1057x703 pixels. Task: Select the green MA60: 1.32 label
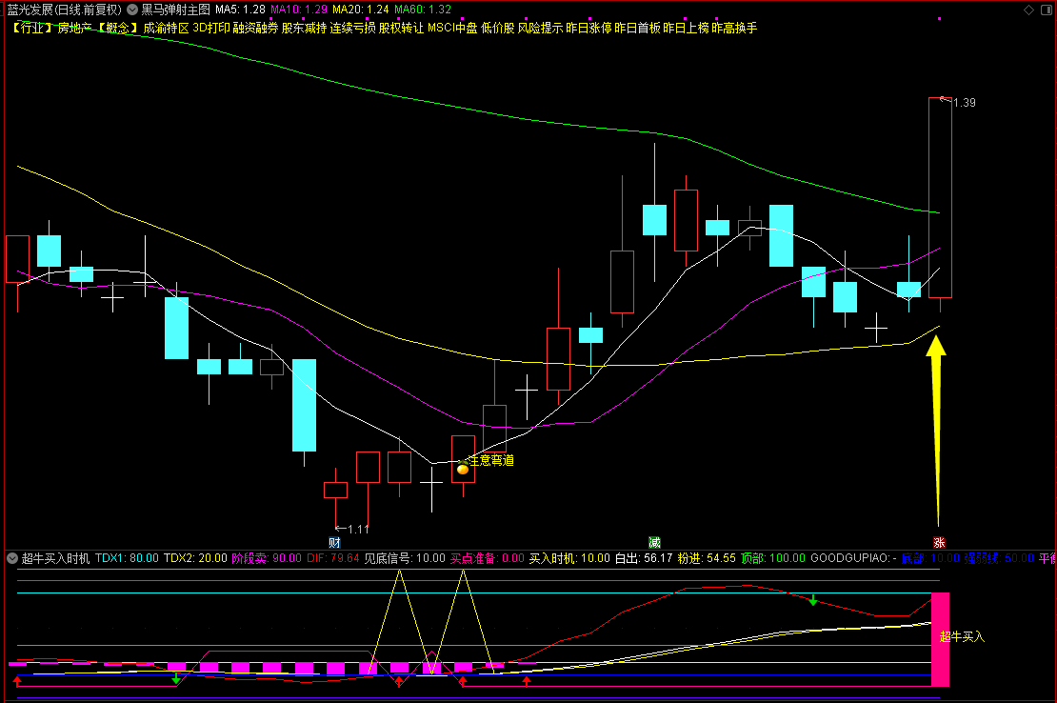(x=423, y=10)
